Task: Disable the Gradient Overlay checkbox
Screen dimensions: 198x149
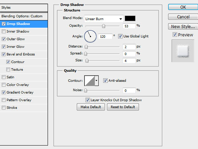Action: (x=4, y=92)
